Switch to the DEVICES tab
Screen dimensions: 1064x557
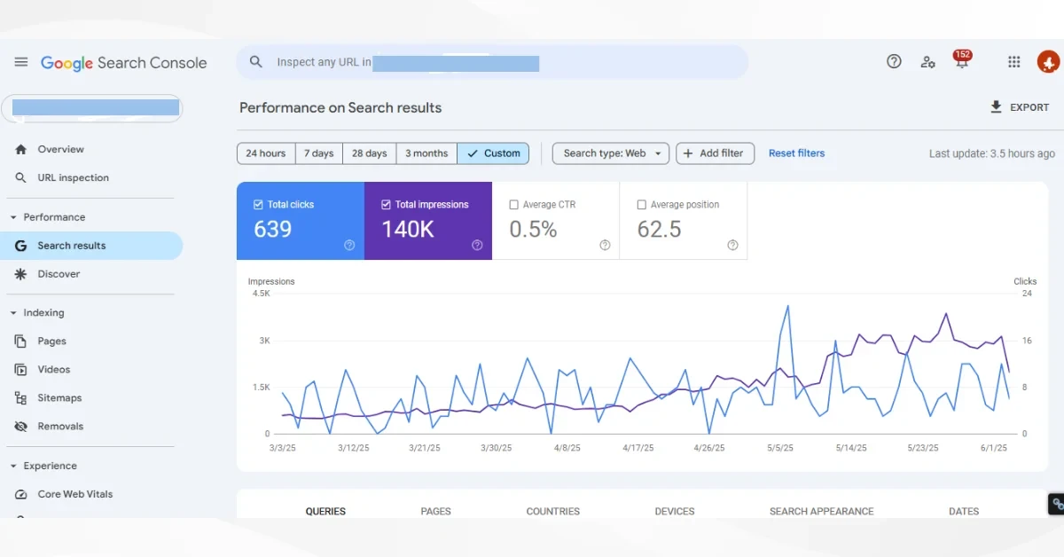coord(675,511)
